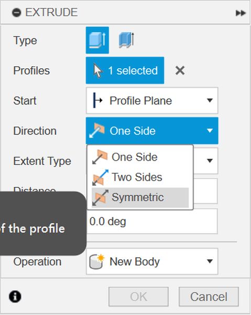Expand the Operation New Body dropdown

click(152, 261)
